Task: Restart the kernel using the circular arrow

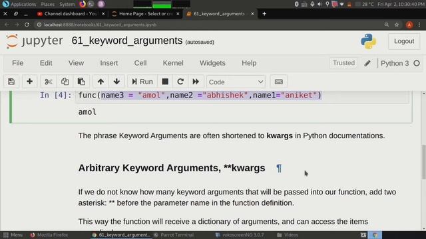Action: coord(180,82)
